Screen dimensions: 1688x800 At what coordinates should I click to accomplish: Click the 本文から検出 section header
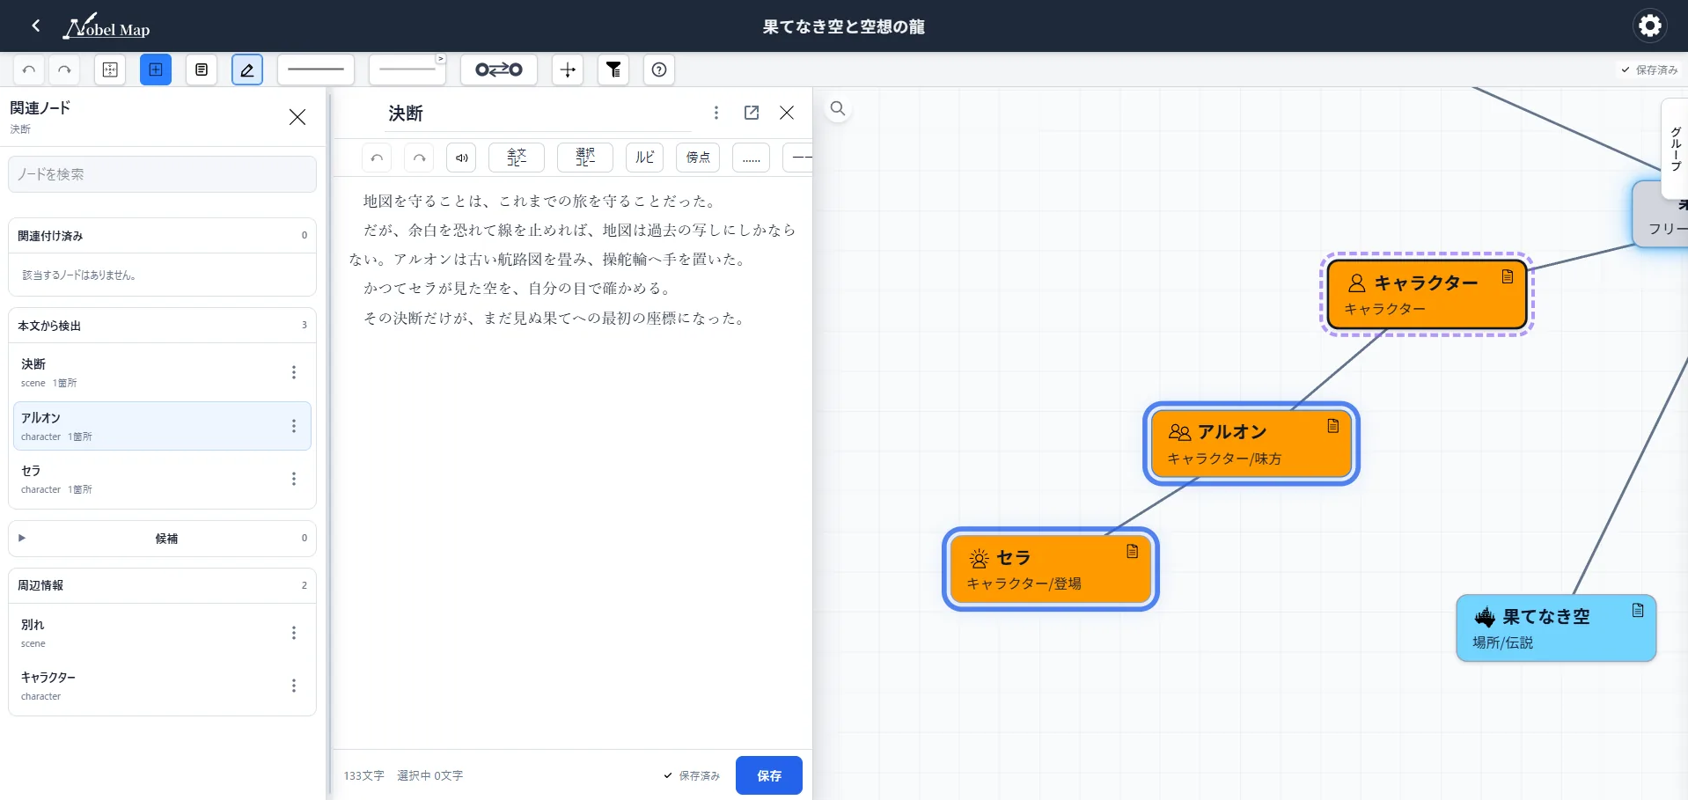(x=162, y=326)
